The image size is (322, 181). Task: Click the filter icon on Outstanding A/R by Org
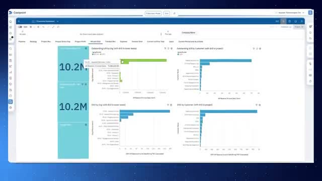click(x=165, y=49)
